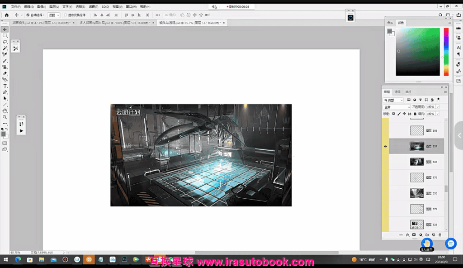
Task: Enable the 显示变换控件 checkbox
Action: click(x=66, y=15)
